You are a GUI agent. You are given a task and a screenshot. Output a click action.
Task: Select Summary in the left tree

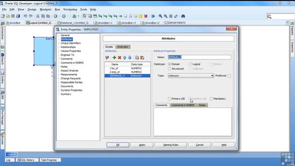point(66,94)
